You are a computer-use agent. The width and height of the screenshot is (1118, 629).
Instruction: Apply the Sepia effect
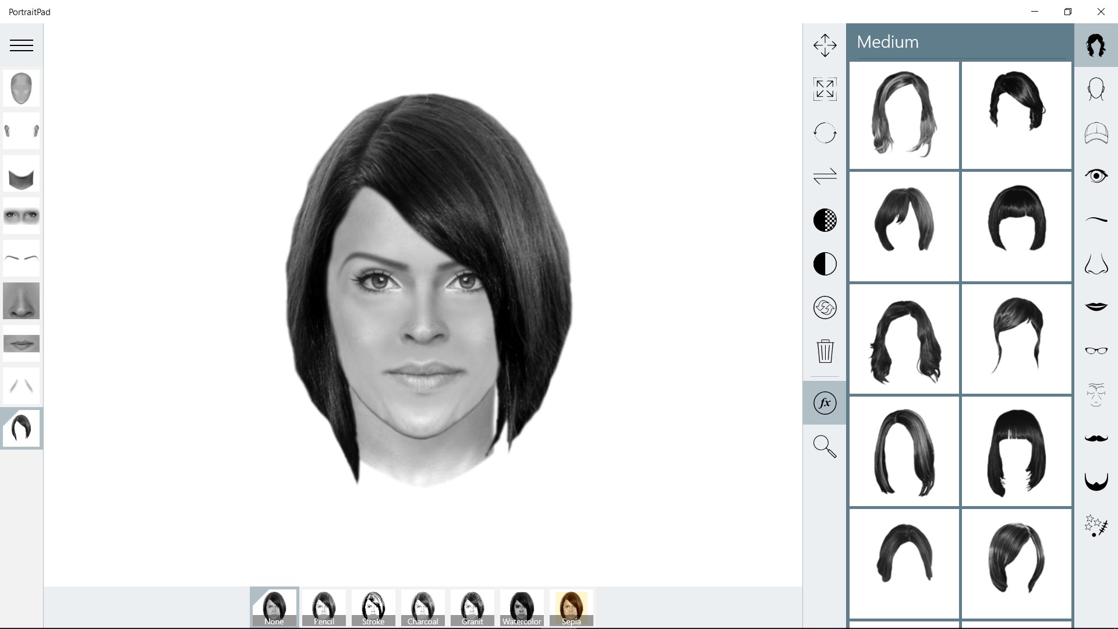571,607
